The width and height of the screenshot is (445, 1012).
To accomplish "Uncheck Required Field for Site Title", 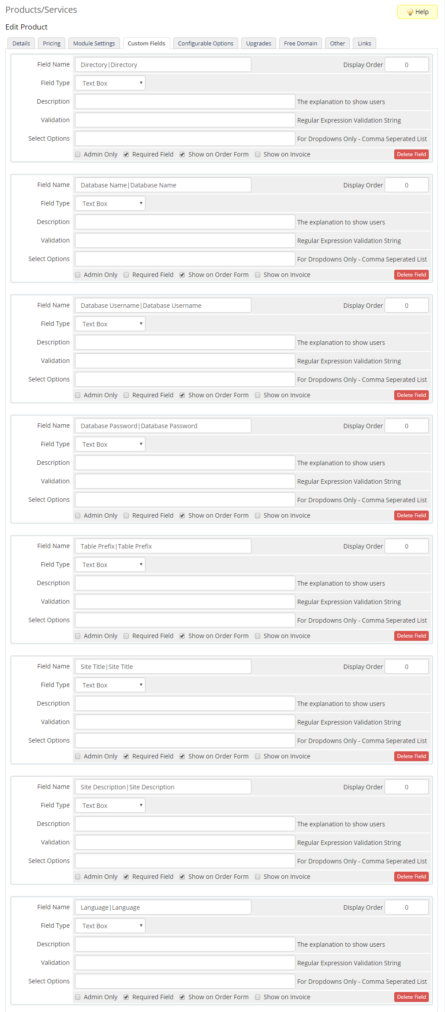I will click(x=126, y=756).
